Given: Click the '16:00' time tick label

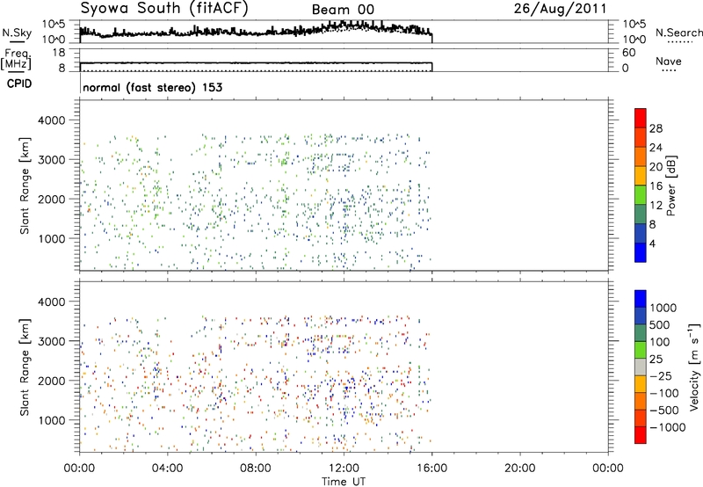Looking at the screenshot, I should tap(431, 469).
